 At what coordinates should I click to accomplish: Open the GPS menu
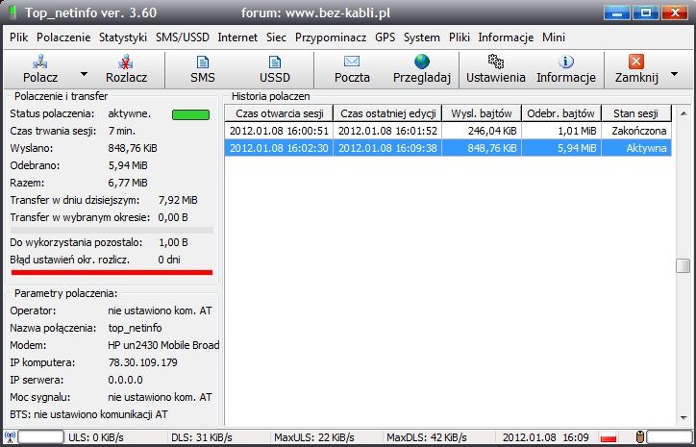(385, 37)
